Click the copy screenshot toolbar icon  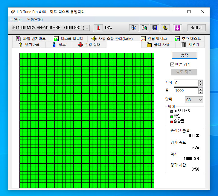(x=144, y=28)
